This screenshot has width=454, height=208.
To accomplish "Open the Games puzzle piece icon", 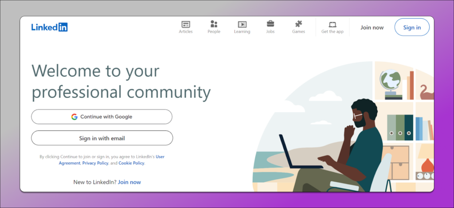I will click(298, 24).
